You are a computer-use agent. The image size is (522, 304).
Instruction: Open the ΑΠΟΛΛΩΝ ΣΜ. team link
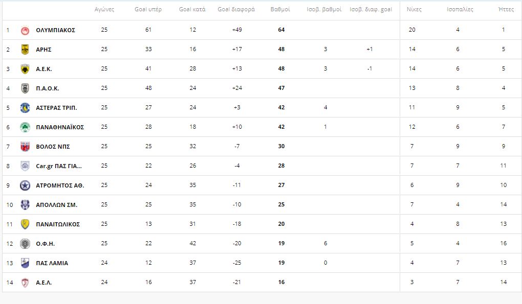pos(57,205)
